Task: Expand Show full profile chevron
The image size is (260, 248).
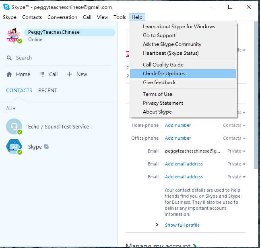Action: (x=157, y=225)
